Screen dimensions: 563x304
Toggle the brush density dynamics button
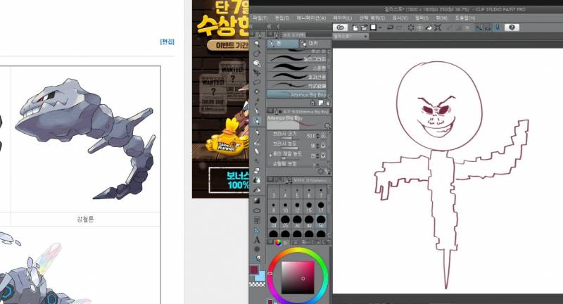point(323,146)
